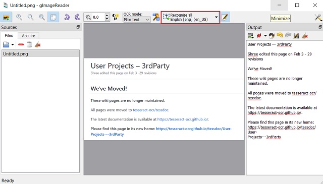Click 'These wiki pages are no longer maintained.' in preview

[128, 100]
